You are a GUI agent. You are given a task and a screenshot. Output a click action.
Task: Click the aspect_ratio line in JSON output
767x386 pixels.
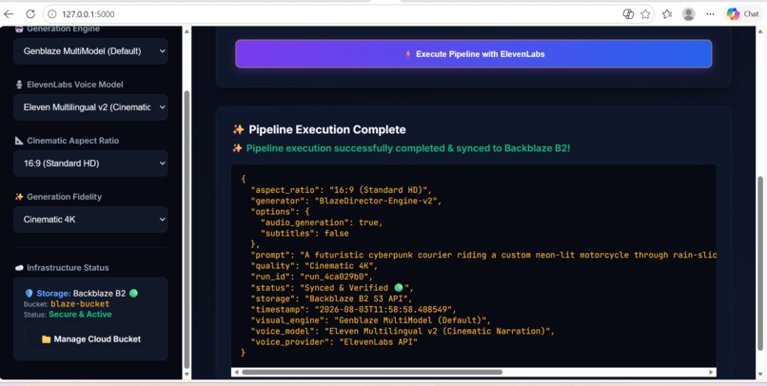click(x=342, y=189)
